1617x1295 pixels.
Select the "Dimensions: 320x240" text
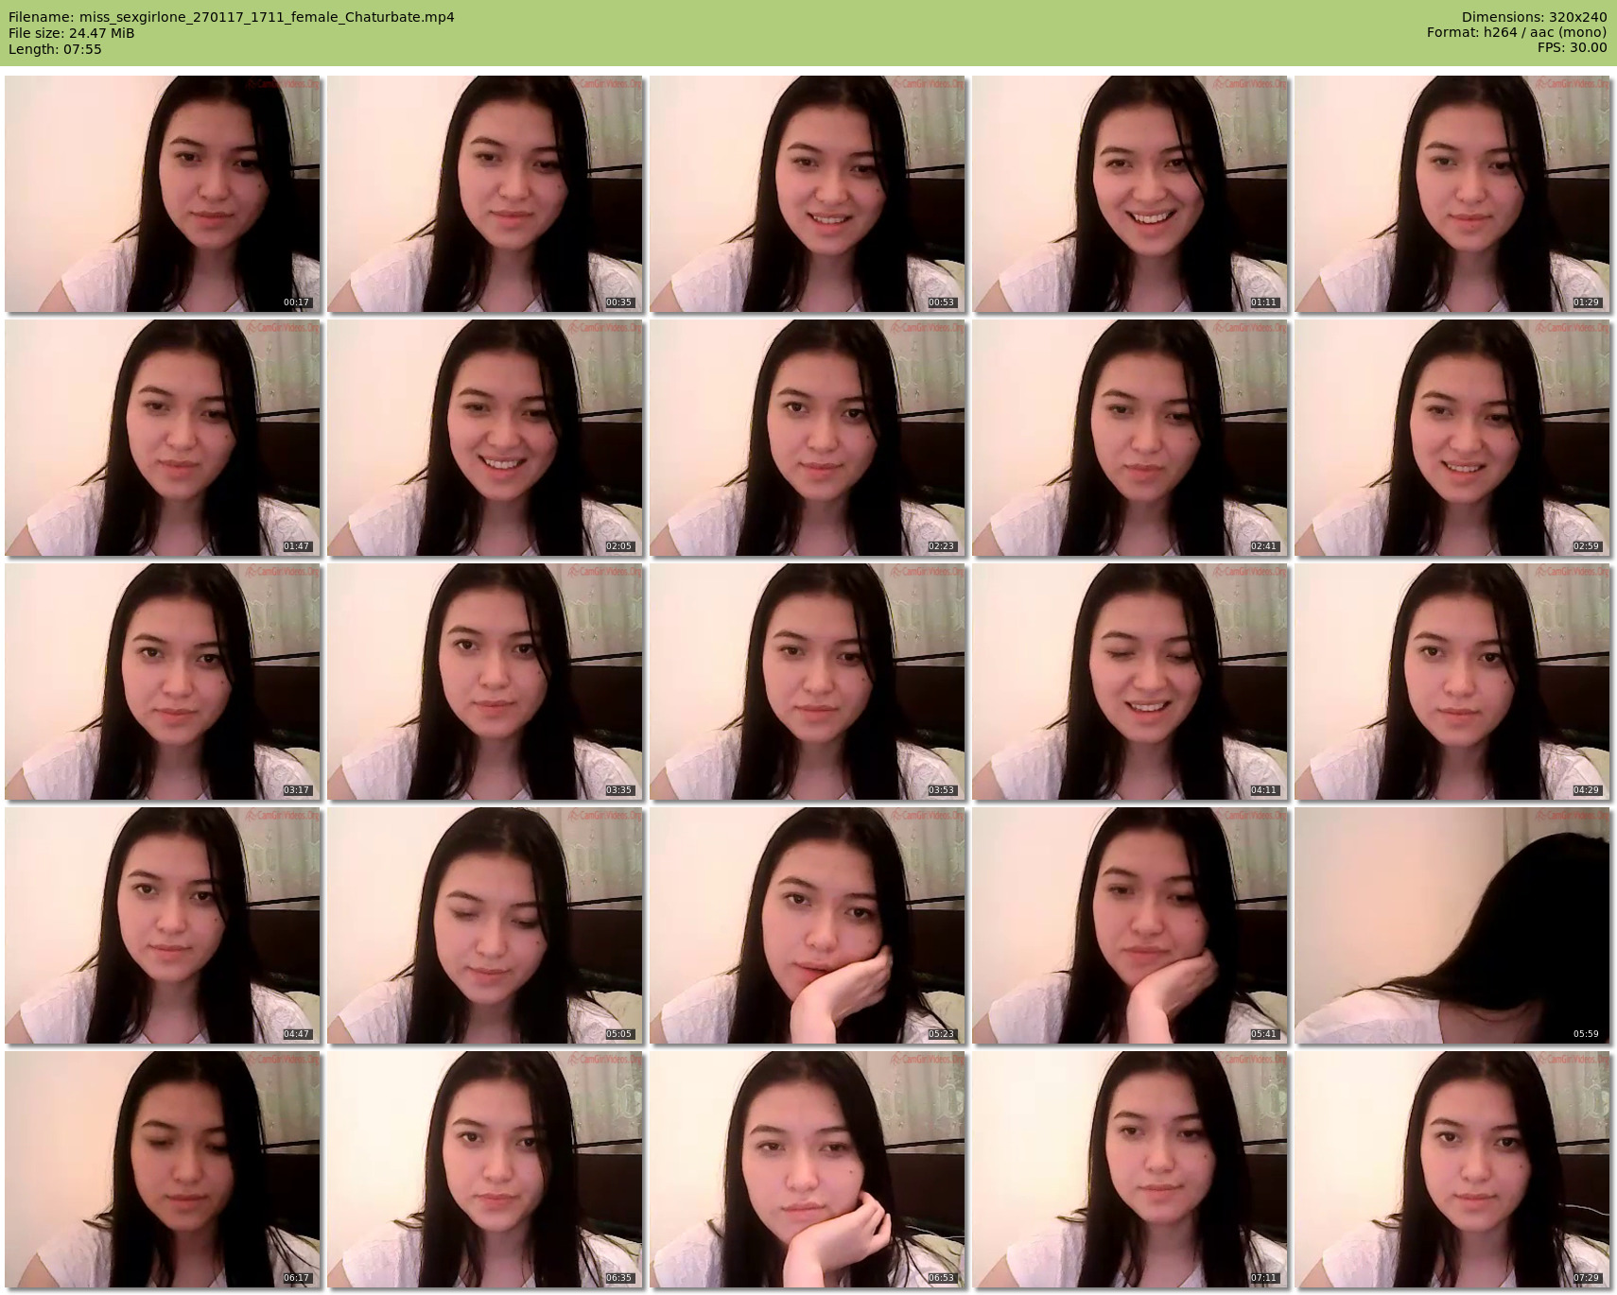[1535, 17]
